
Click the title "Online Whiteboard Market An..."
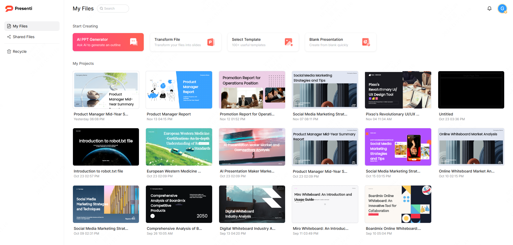coord(467,171)
